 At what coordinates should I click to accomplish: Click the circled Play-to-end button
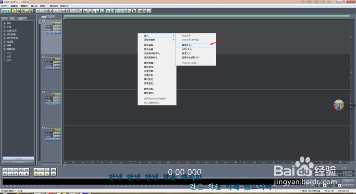(x=21, y=170)
